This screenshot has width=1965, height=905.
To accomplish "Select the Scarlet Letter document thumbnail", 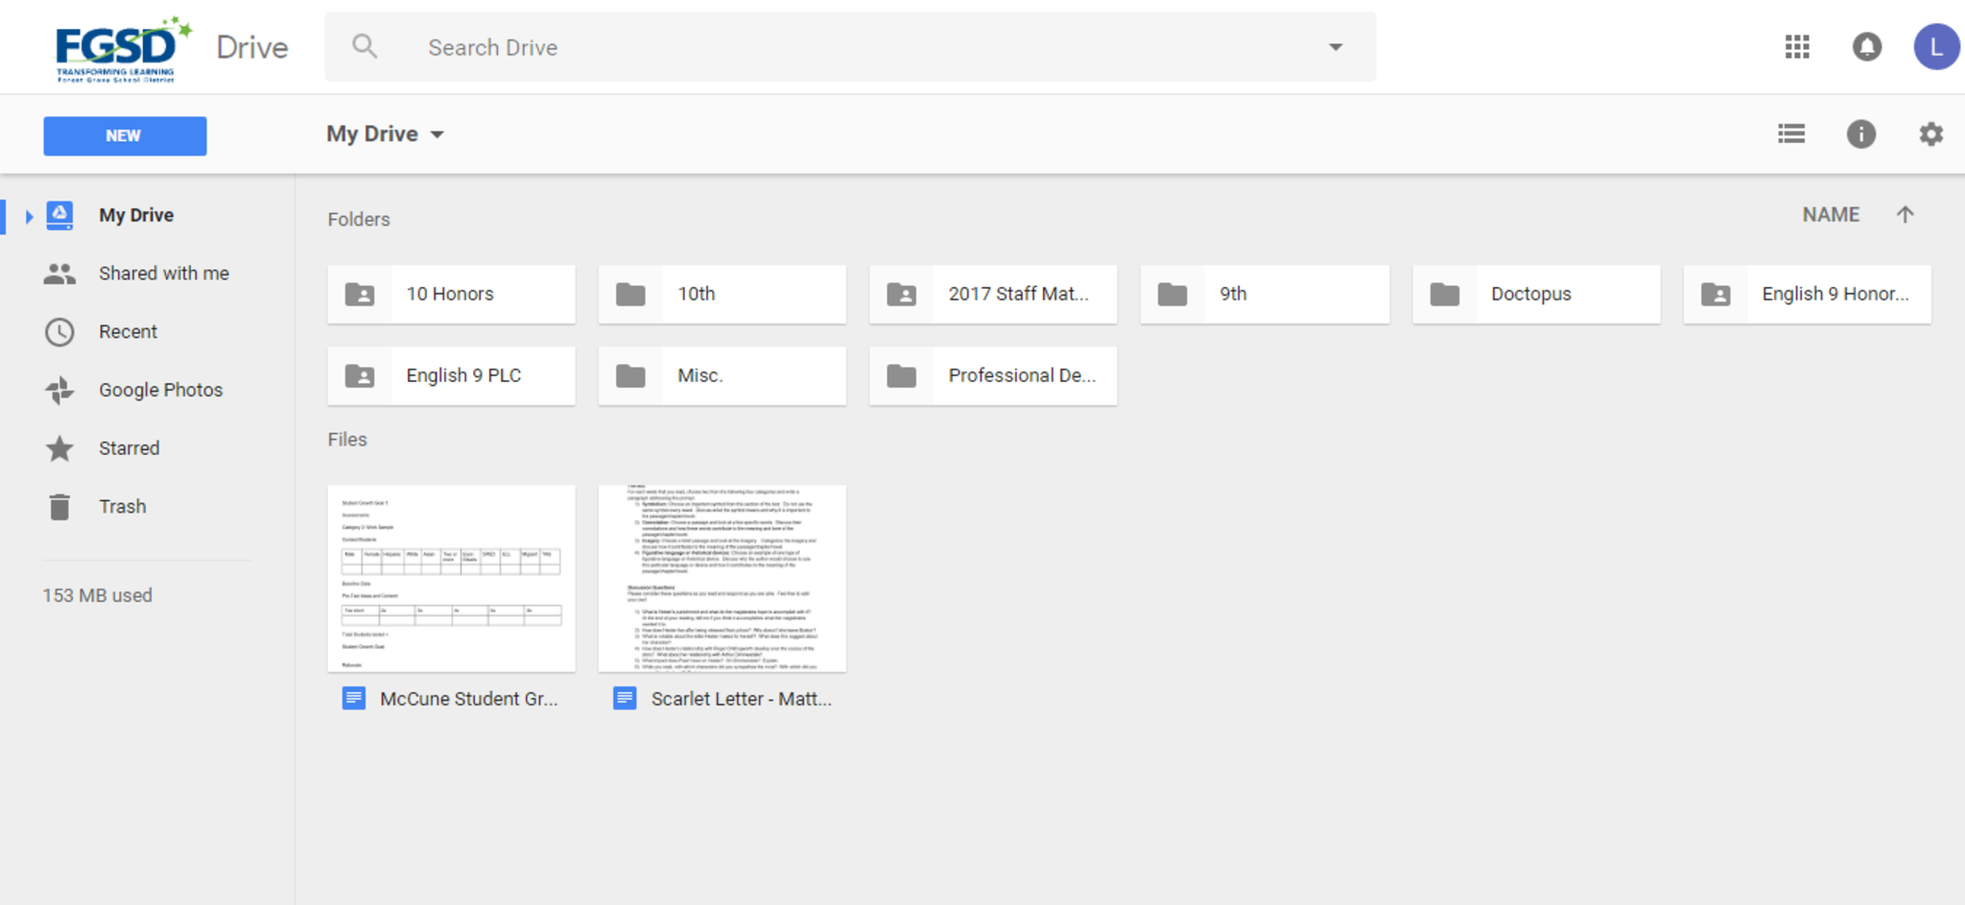I will click(x=722, y=578).
